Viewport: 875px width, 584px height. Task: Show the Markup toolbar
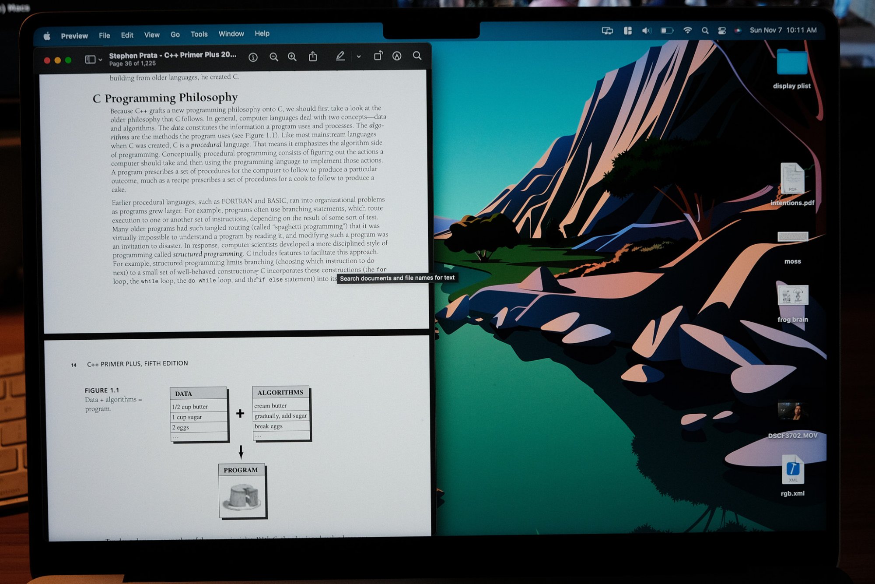coord(397,56)
